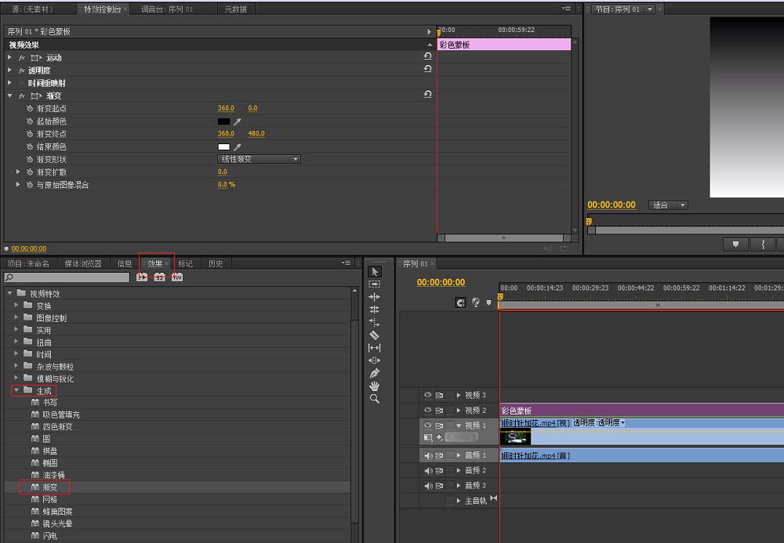The height and width of the screenshot is (543, 784).
Task: Mute the 音频 1 track speaker
Action: [428, 455]
